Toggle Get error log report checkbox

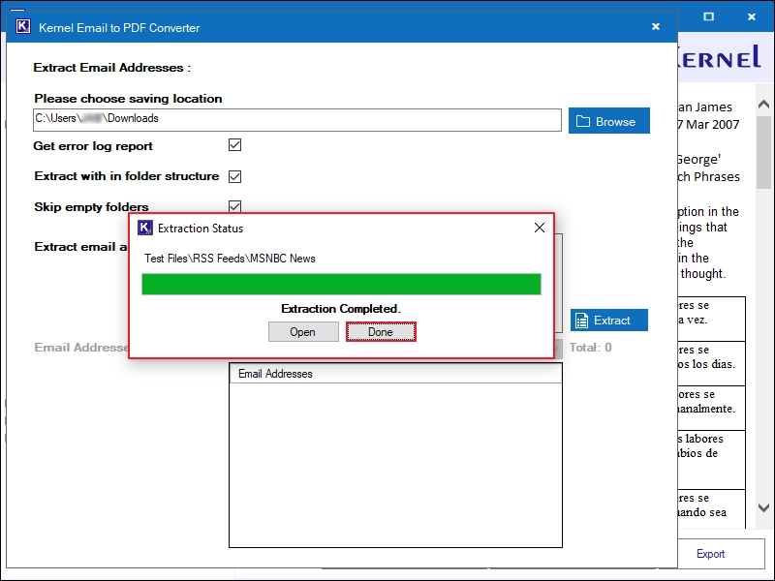pos(234,145)
